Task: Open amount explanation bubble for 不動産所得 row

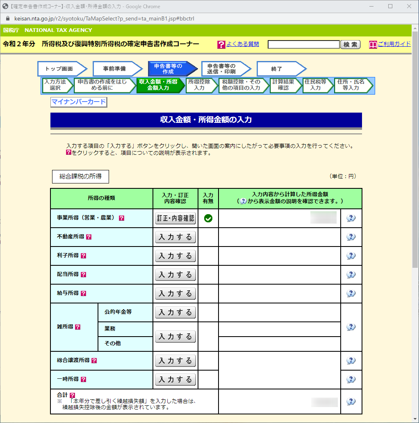Action: [351, 237]
